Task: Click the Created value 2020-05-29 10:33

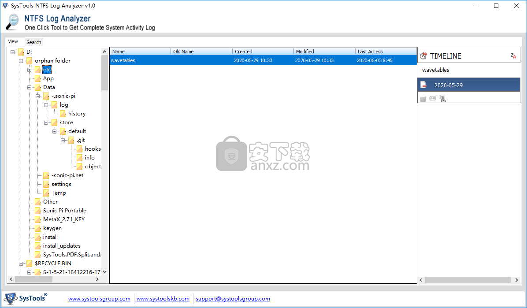Action: [253, 60]
